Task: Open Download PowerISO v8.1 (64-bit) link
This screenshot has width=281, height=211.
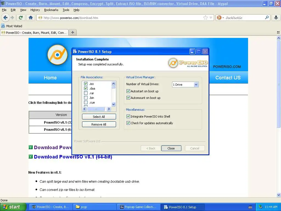Action: coord(73,157)
